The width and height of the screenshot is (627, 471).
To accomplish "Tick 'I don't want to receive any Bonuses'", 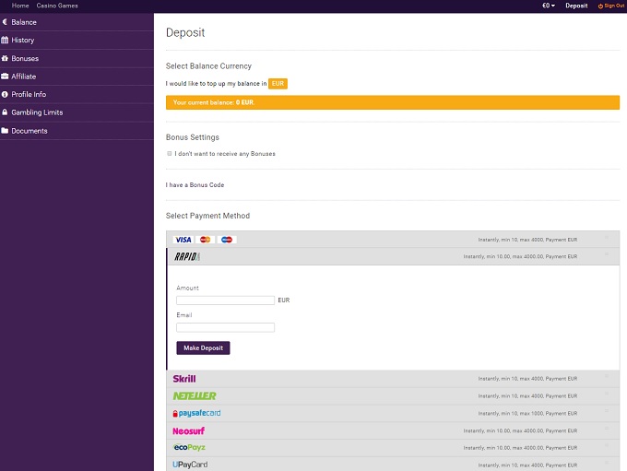I will [x=170, y=154].
